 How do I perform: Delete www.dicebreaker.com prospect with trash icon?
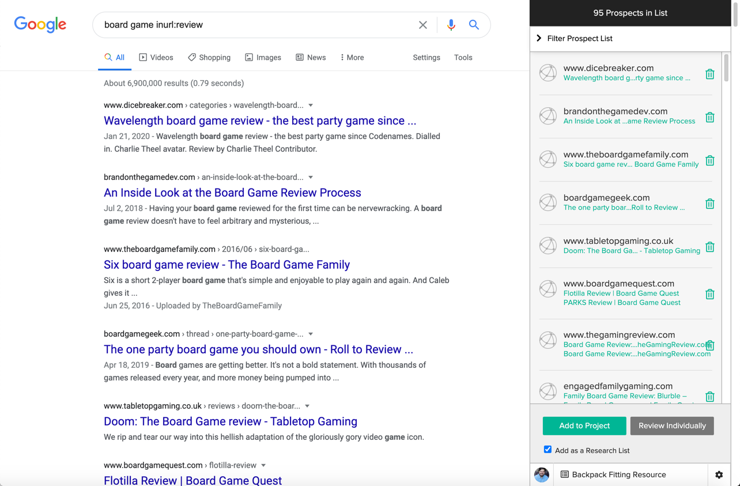point(709,74)
